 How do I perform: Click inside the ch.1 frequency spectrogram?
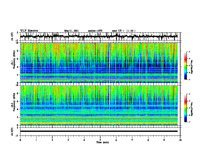[99, 63]
